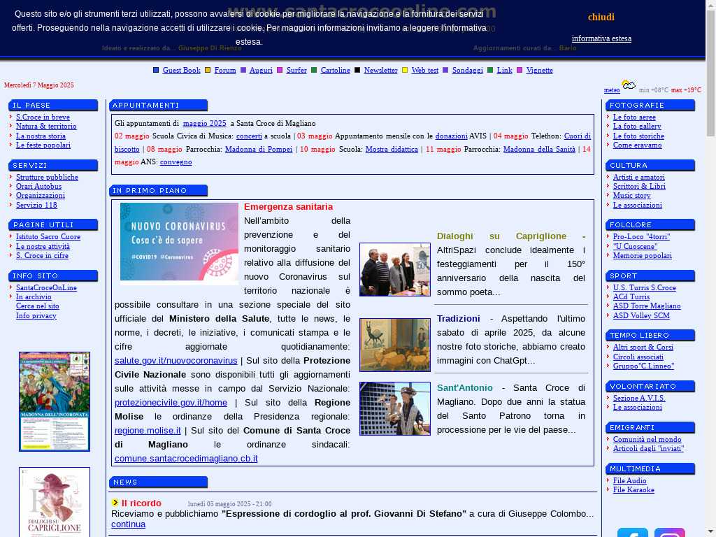Open the Sondaggi polls page
The width and height of the screenshot is (716, 537).
pyautogui.click(x=468, y=71)
